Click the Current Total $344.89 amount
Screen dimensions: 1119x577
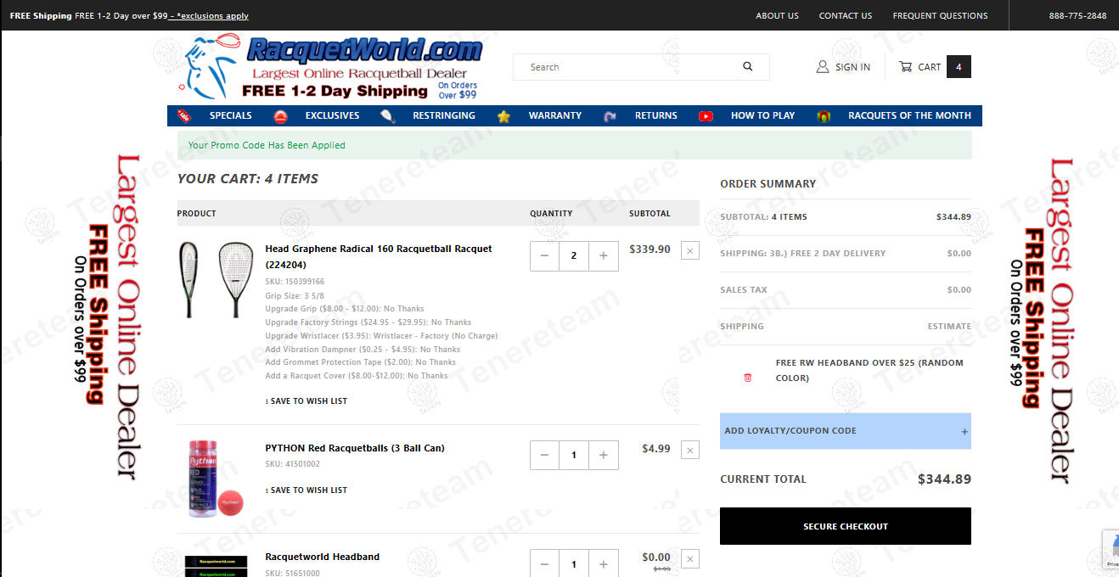(x=944, y=479)
